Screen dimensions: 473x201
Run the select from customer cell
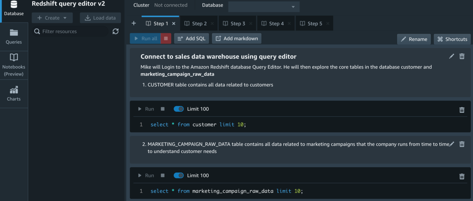pyautogui.click(x=146, y=109)
